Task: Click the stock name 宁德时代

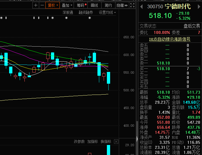Action: click(x=178, y=6)
